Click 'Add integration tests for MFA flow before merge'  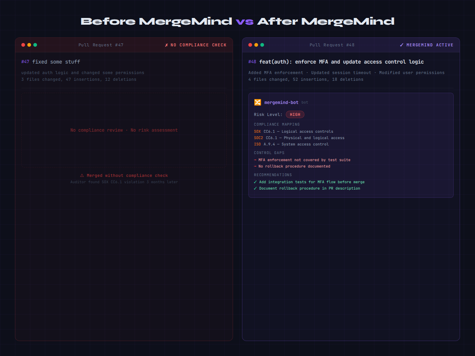coord(312,182)
